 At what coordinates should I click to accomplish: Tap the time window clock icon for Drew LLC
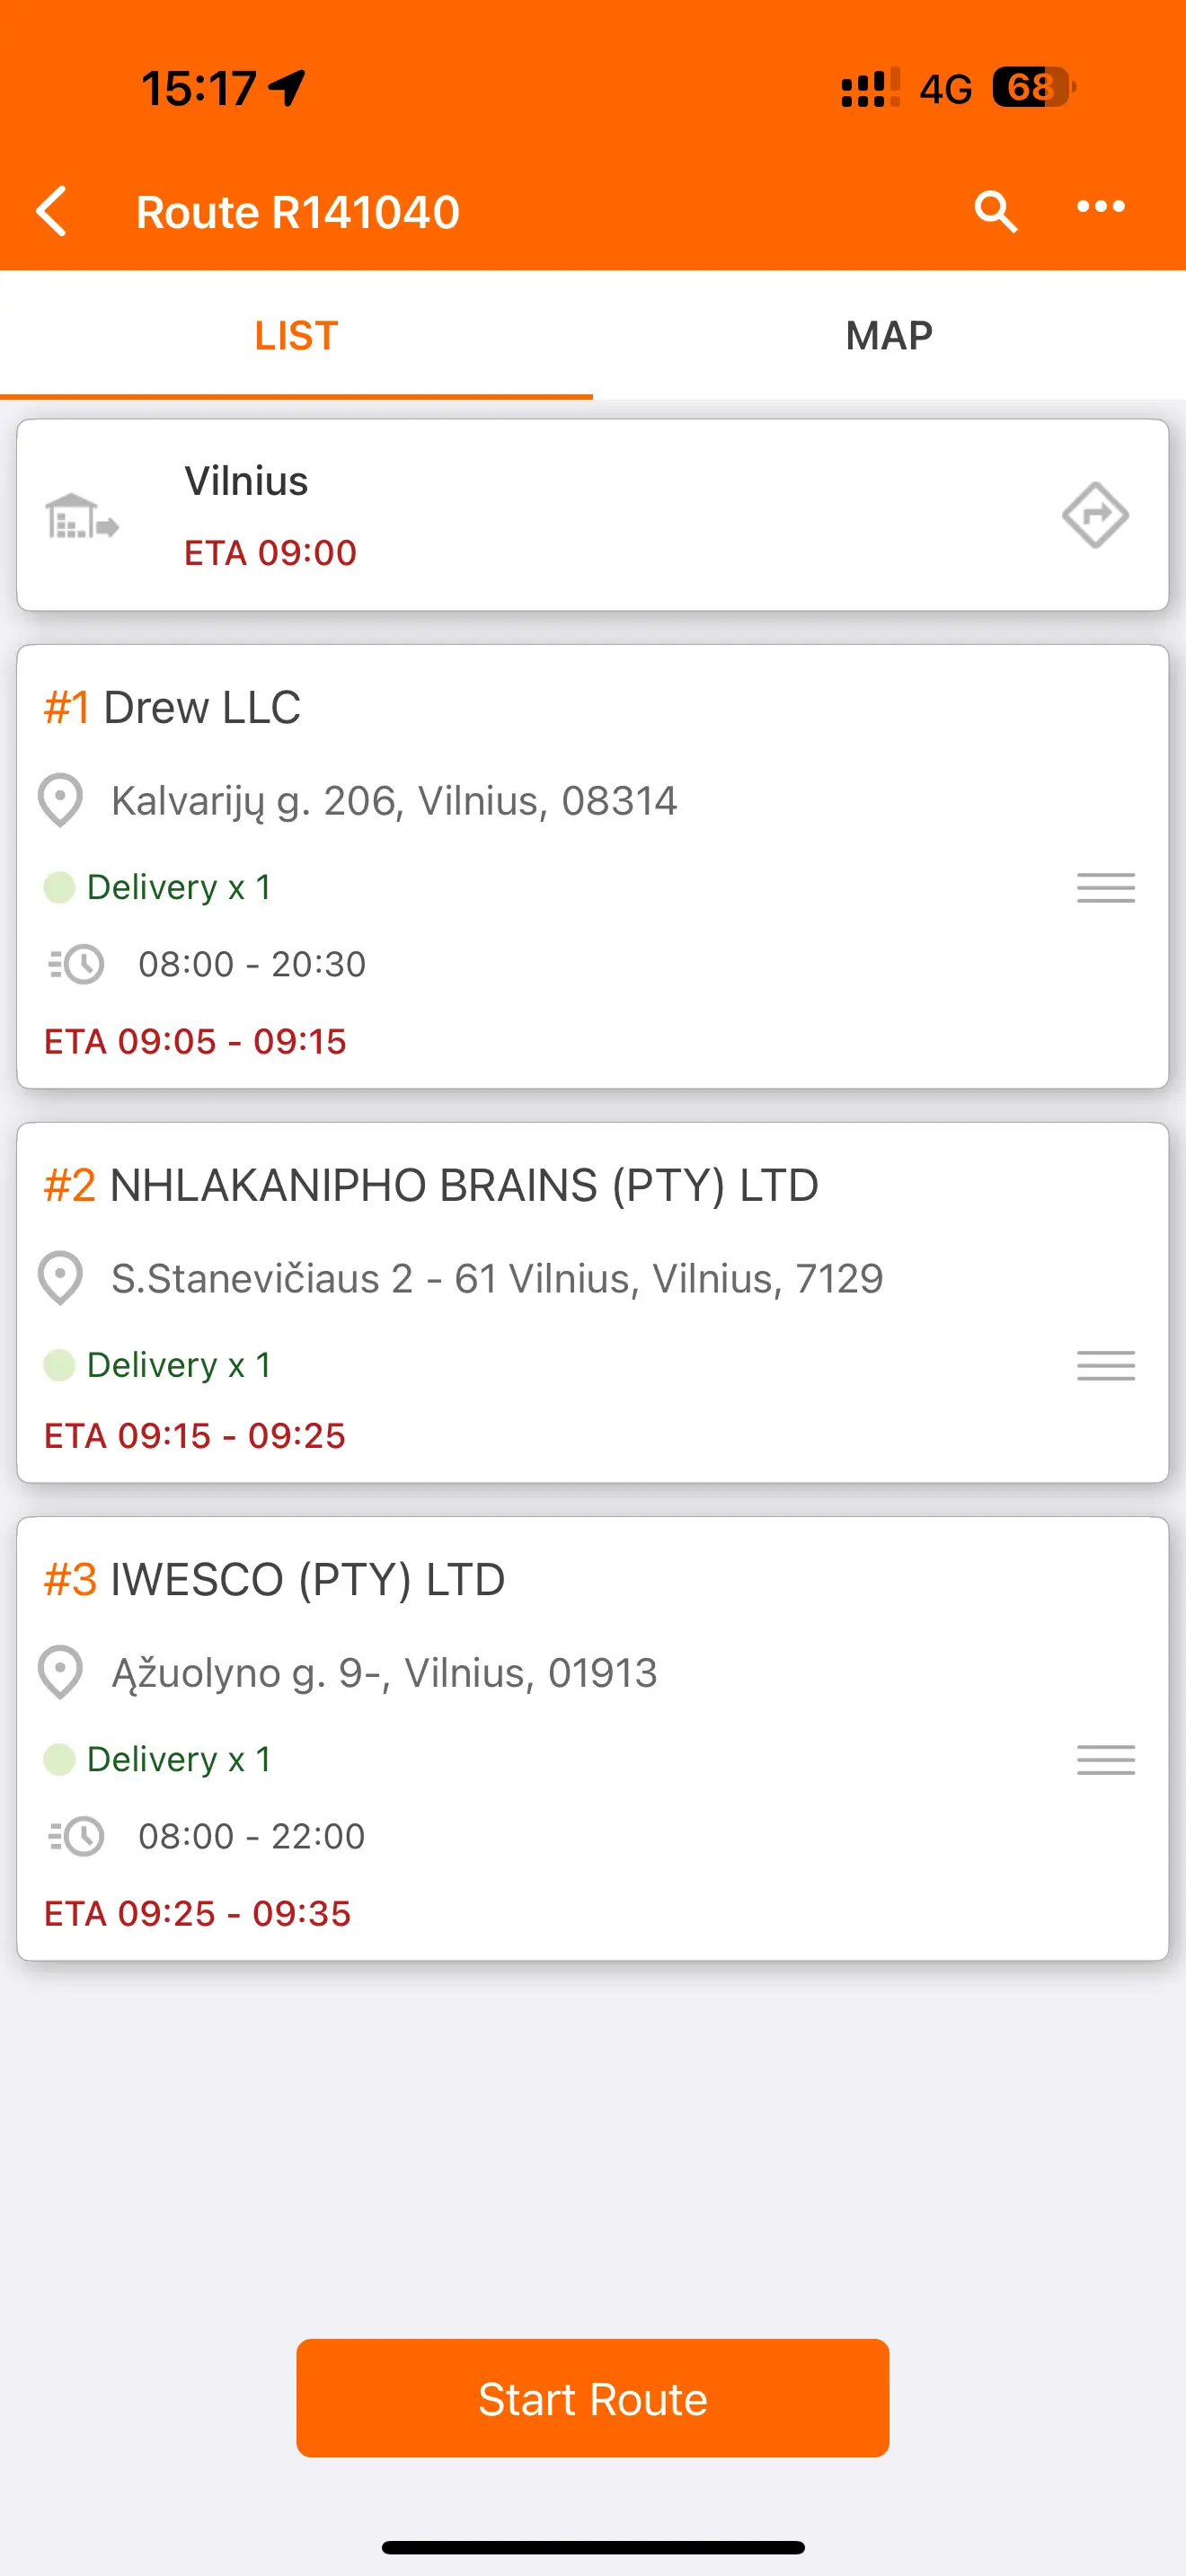[78, 965]
